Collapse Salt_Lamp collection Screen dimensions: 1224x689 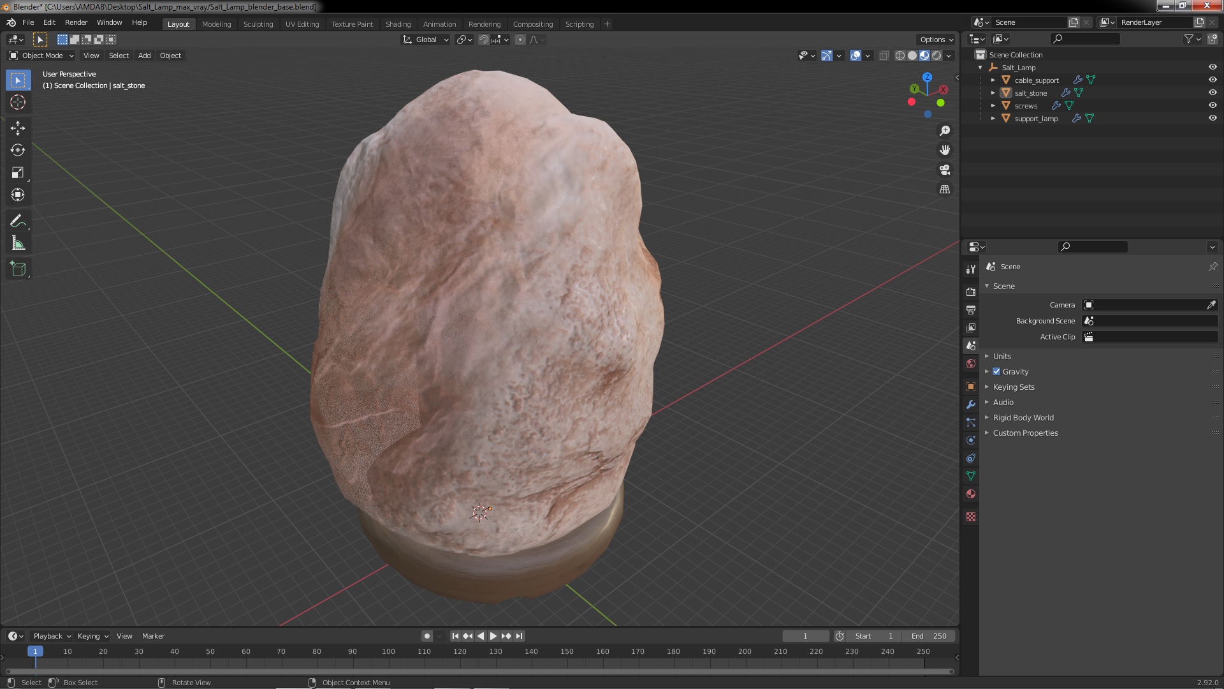980,67
